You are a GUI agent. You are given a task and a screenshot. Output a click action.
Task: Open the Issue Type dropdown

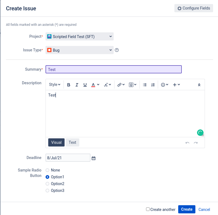coord(80,50)
